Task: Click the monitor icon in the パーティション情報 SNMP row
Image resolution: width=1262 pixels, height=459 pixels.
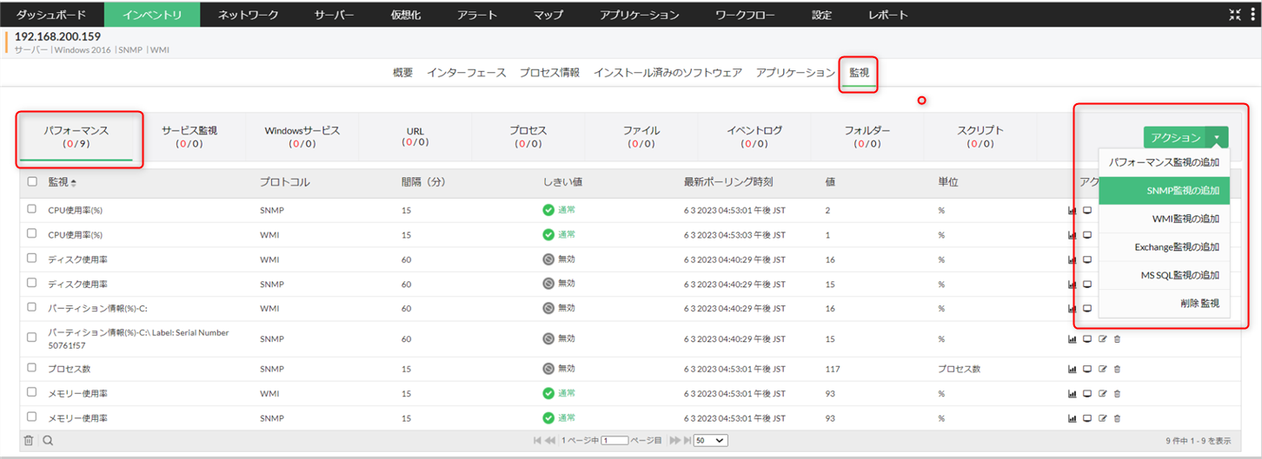Action: click(x=1086, y=338)
